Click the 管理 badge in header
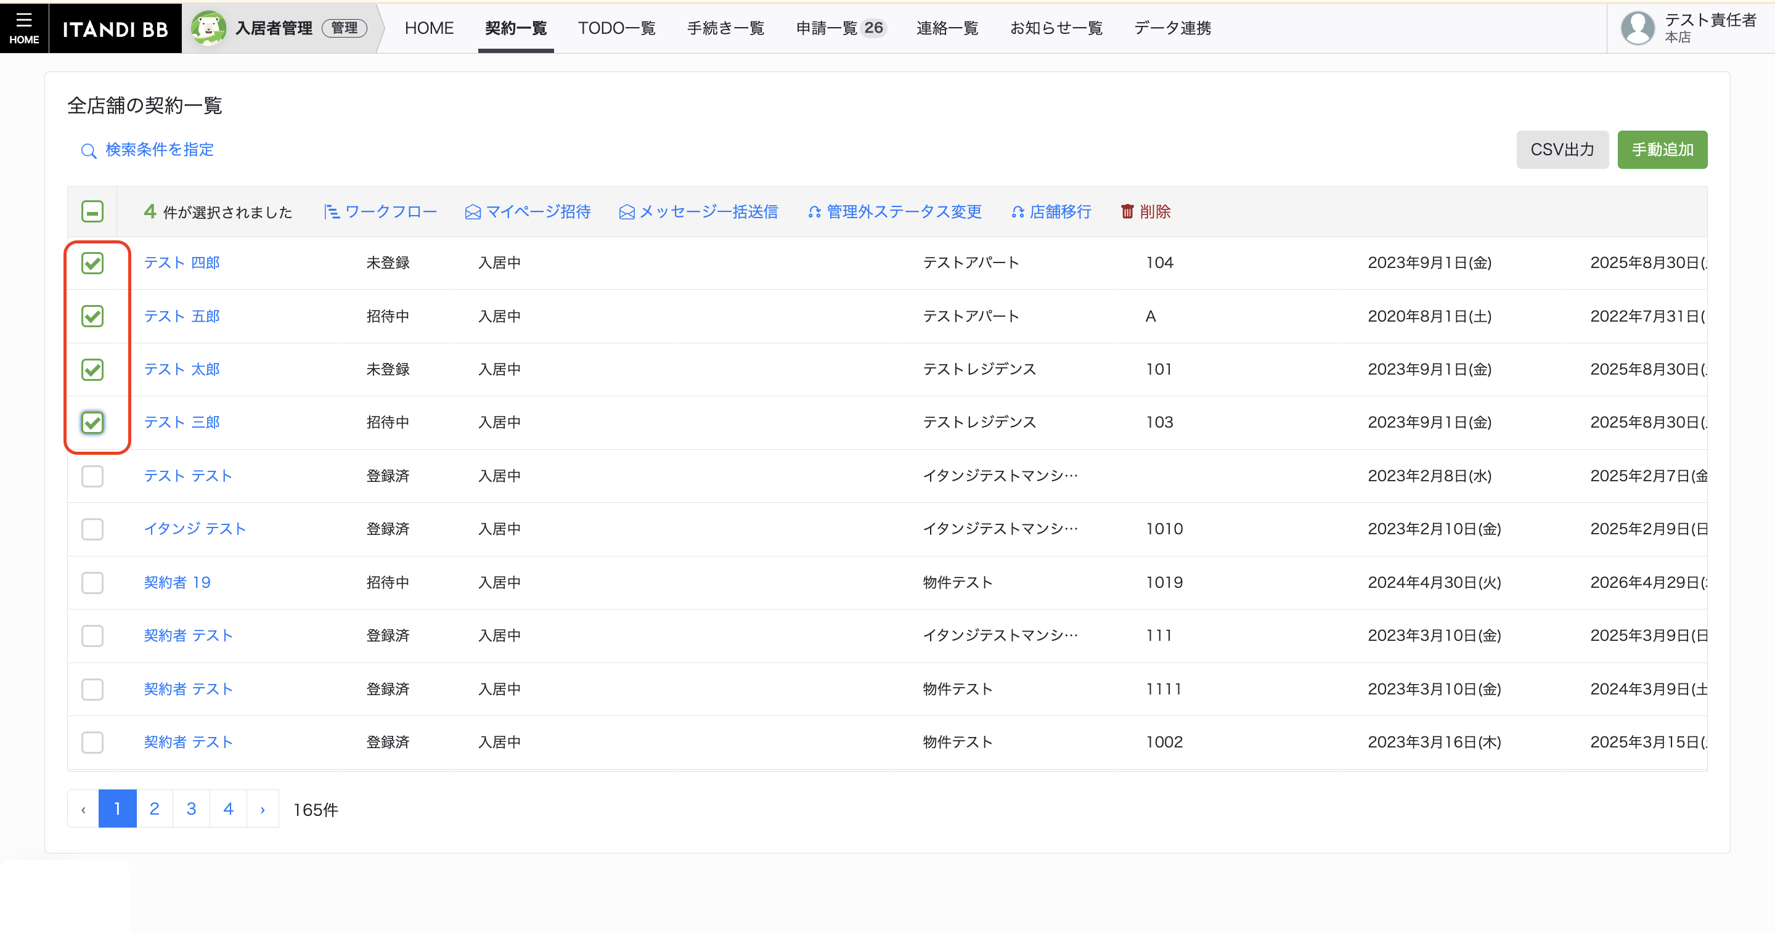Screen dimensions: 1775x933 (345, 28)
